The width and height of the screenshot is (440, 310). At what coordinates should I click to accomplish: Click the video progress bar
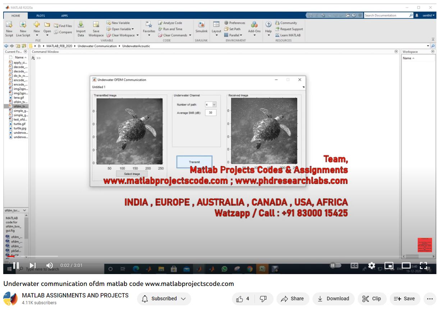216,256
